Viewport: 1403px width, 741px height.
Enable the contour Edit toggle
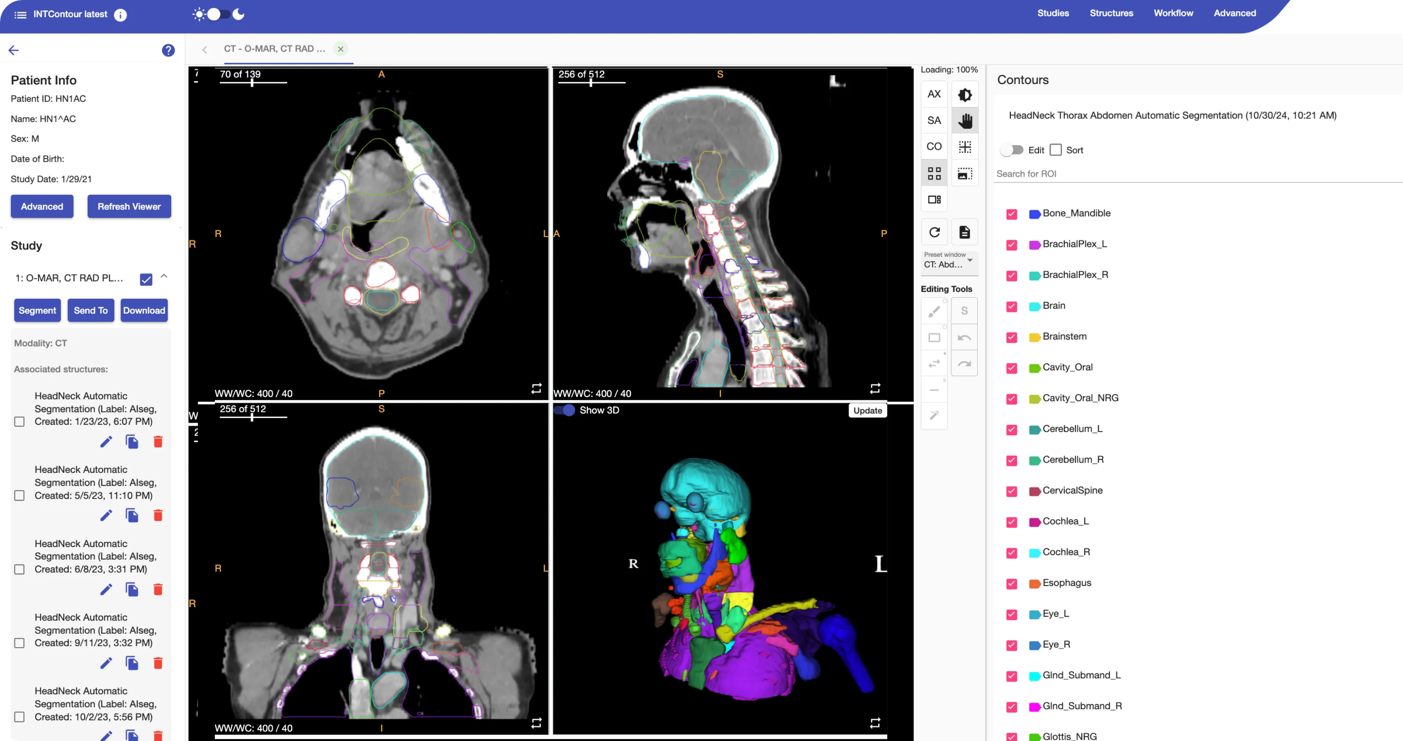coord(1012,150)
